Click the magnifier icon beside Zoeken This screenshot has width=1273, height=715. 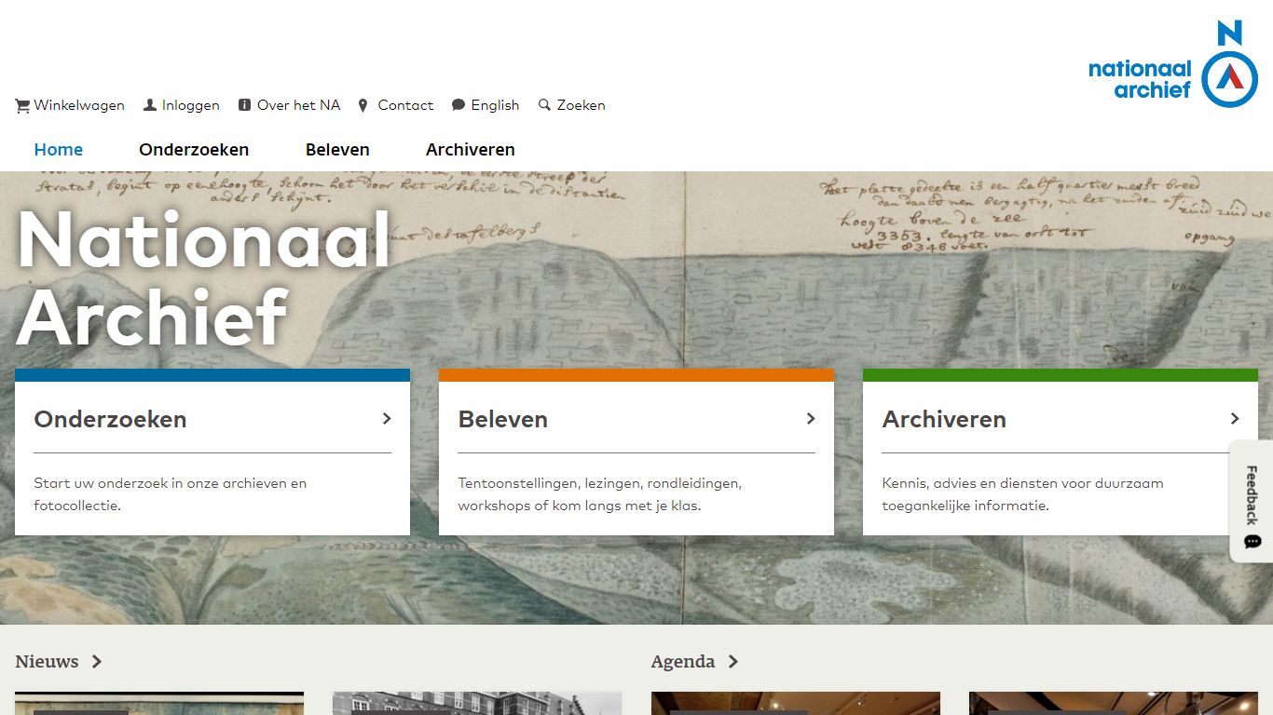pyautogui.click(x=545, y=105)
